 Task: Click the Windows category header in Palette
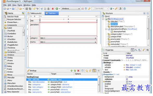click(14, 55)
